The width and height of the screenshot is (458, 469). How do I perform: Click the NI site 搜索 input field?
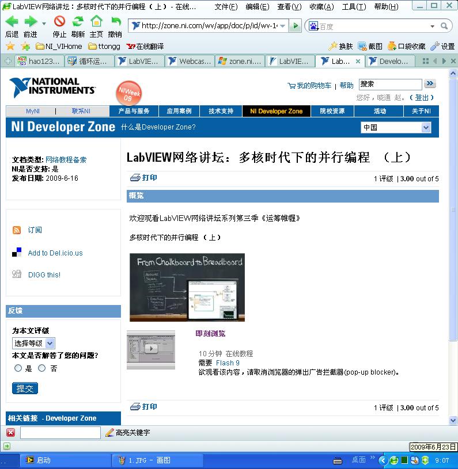pyautogui.click(x=391, y=84)
